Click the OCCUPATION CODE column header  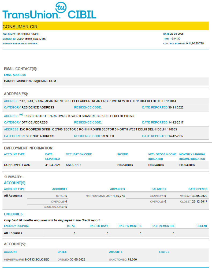point(79,154)
